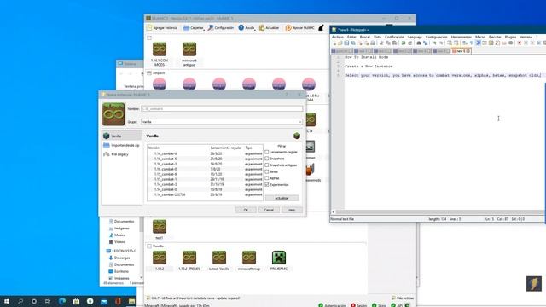Select the 1.12.2-TRENES instance
546x307 pixels.
189,260
